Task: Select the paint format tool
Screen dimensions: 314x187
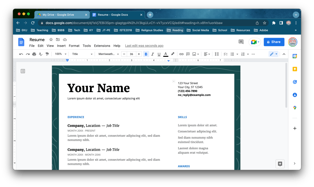Action: coord(47,54)
